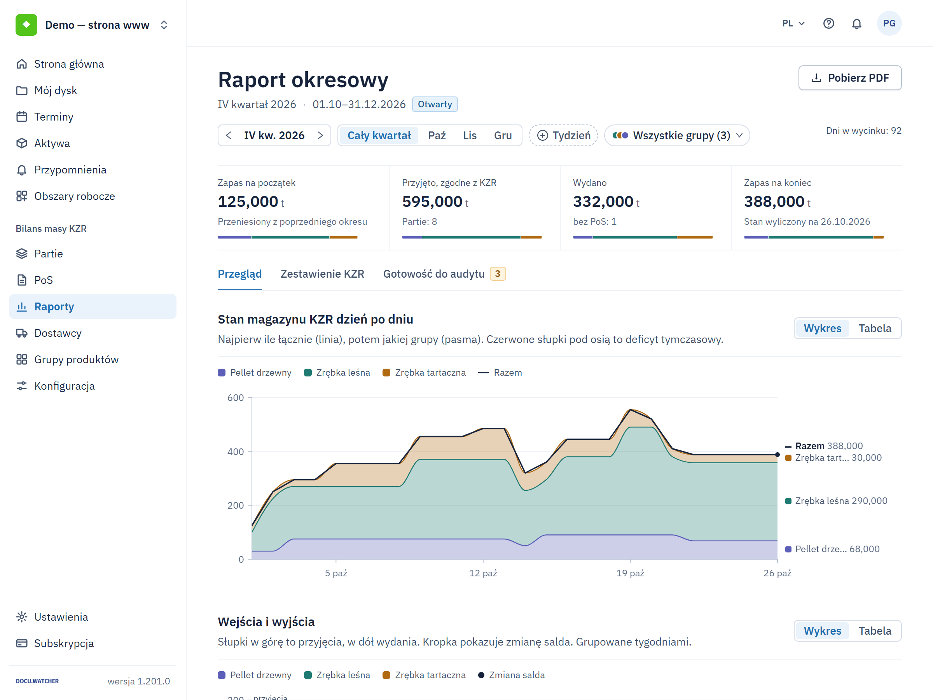Screen dimensions: 933x700
Task: Click the Subskrypcja card icon
Action: pyautogui.click(x=22, y=644)
